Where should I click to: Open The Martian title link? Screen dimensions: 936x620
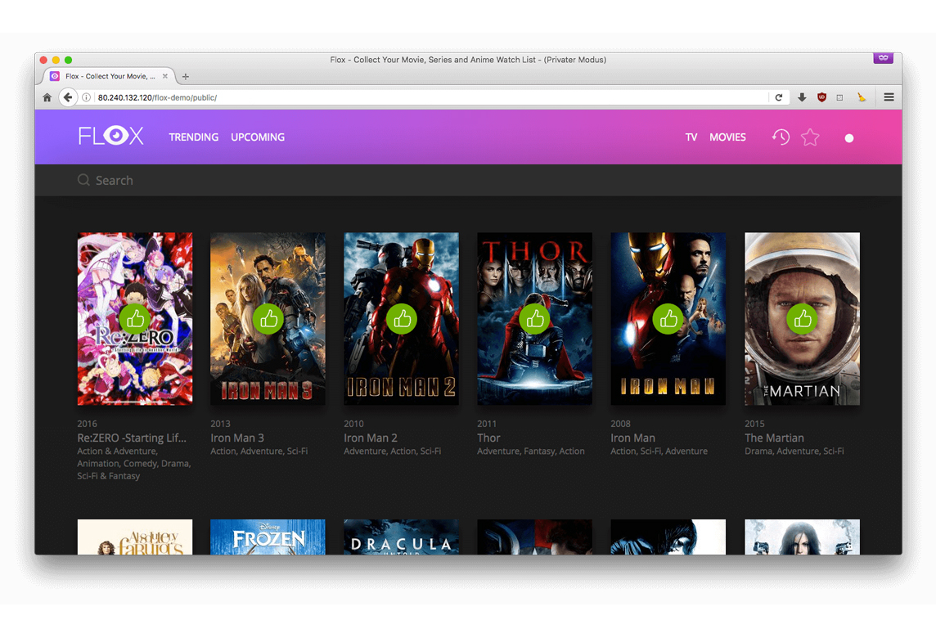[774, 438]
